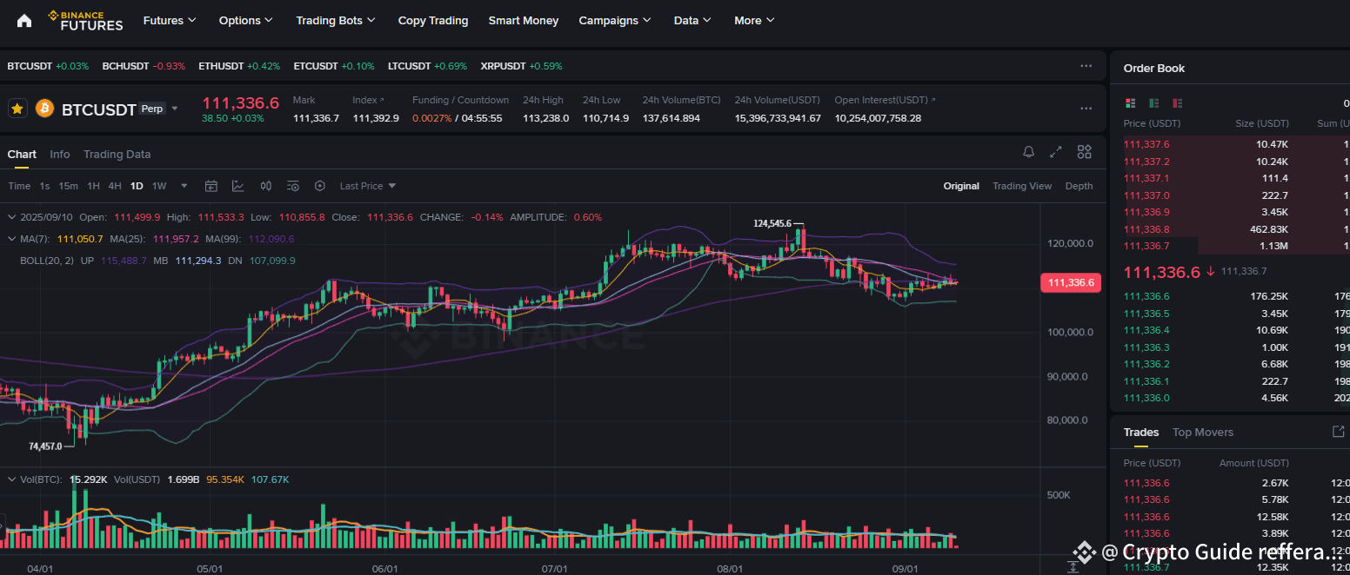The width and height of the screenshot is (1350, 575).
Task: Expand the Trading Bots menu
Action: pos(336,20)
